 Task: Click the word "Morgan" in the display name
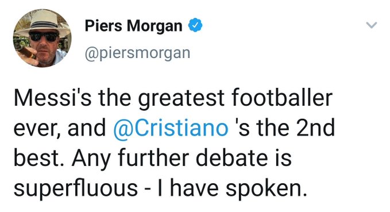[x=155, y=26]
